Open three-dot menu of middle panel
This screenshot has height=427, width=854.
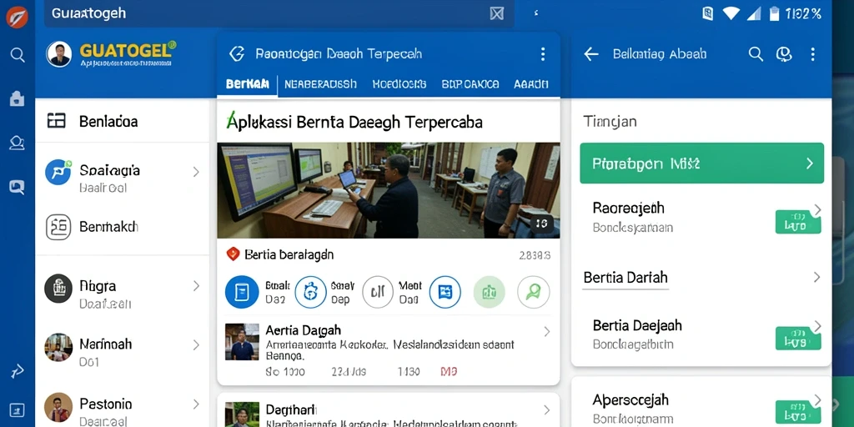tap(542, 54)
